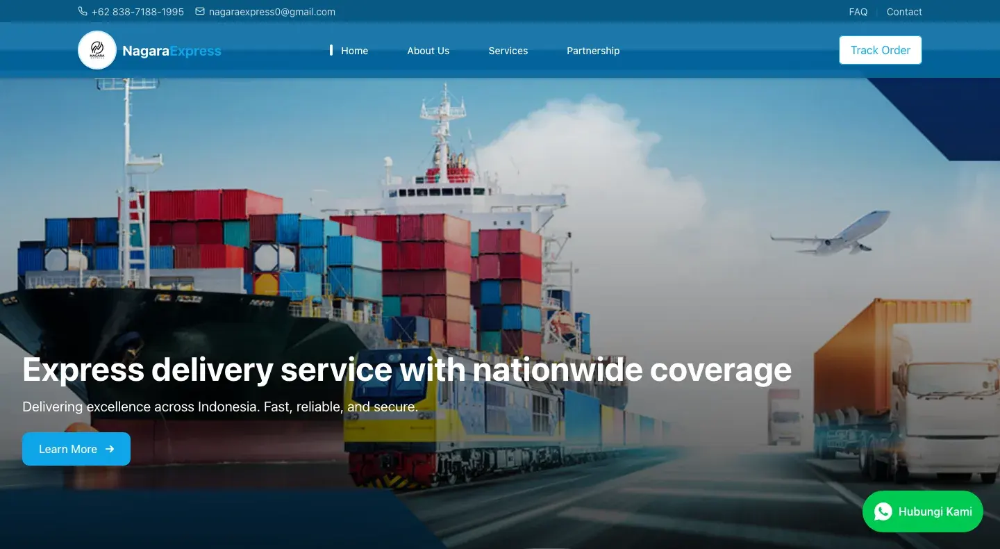Open the FAQ link

(x=858, y=12)
